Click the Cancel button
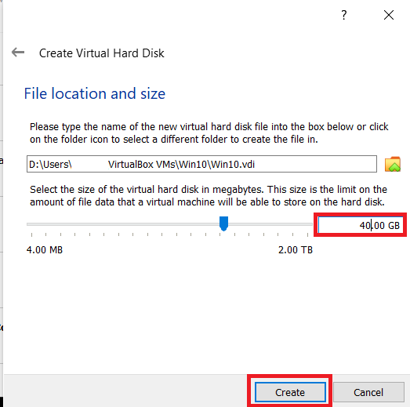Image resolution: width=410 pixels, height=407 pixels. (x=368, y=392)
